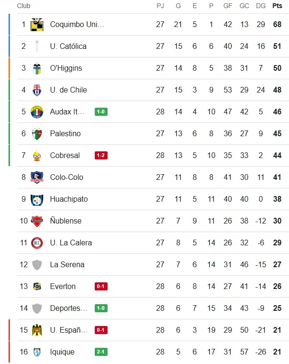Click the O'Higgins club crest
The image size is (289, 364).
pos(37,68)
